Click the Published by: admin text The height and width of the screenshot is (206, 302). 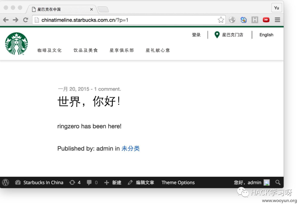pyautogui.click(x=85, y=148)
